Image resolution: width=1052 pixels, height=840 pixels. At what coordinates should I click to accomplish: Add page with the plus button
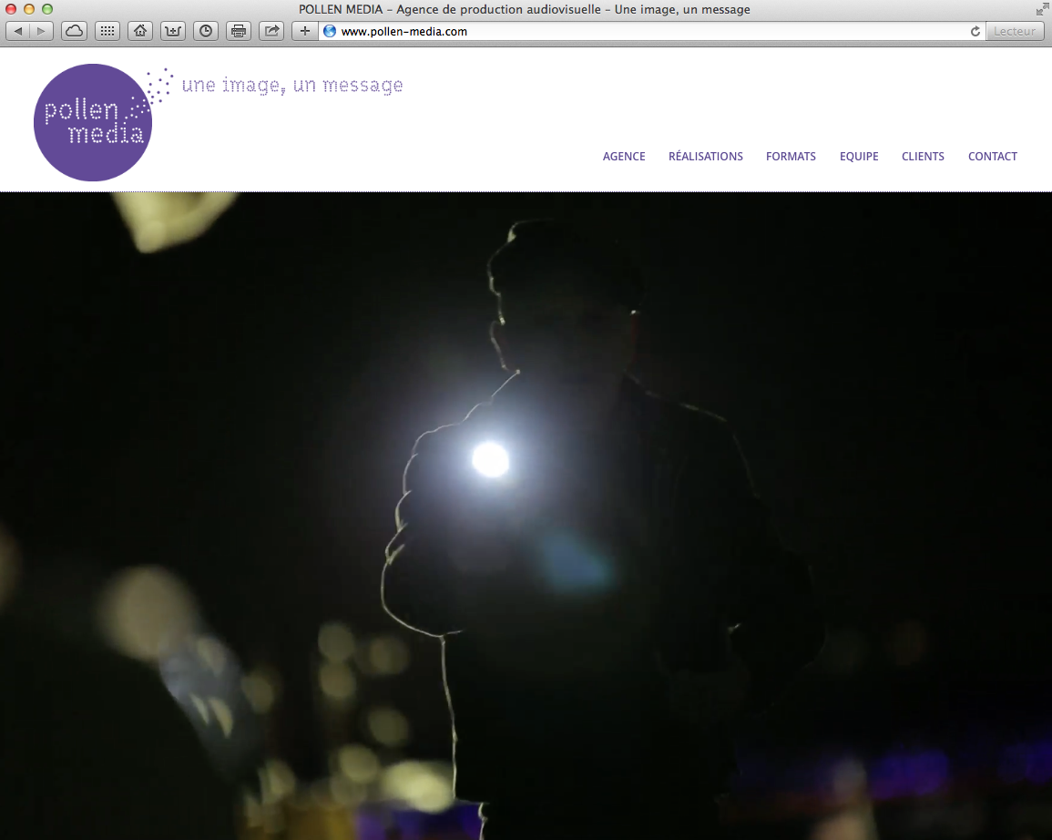point(305,31)
